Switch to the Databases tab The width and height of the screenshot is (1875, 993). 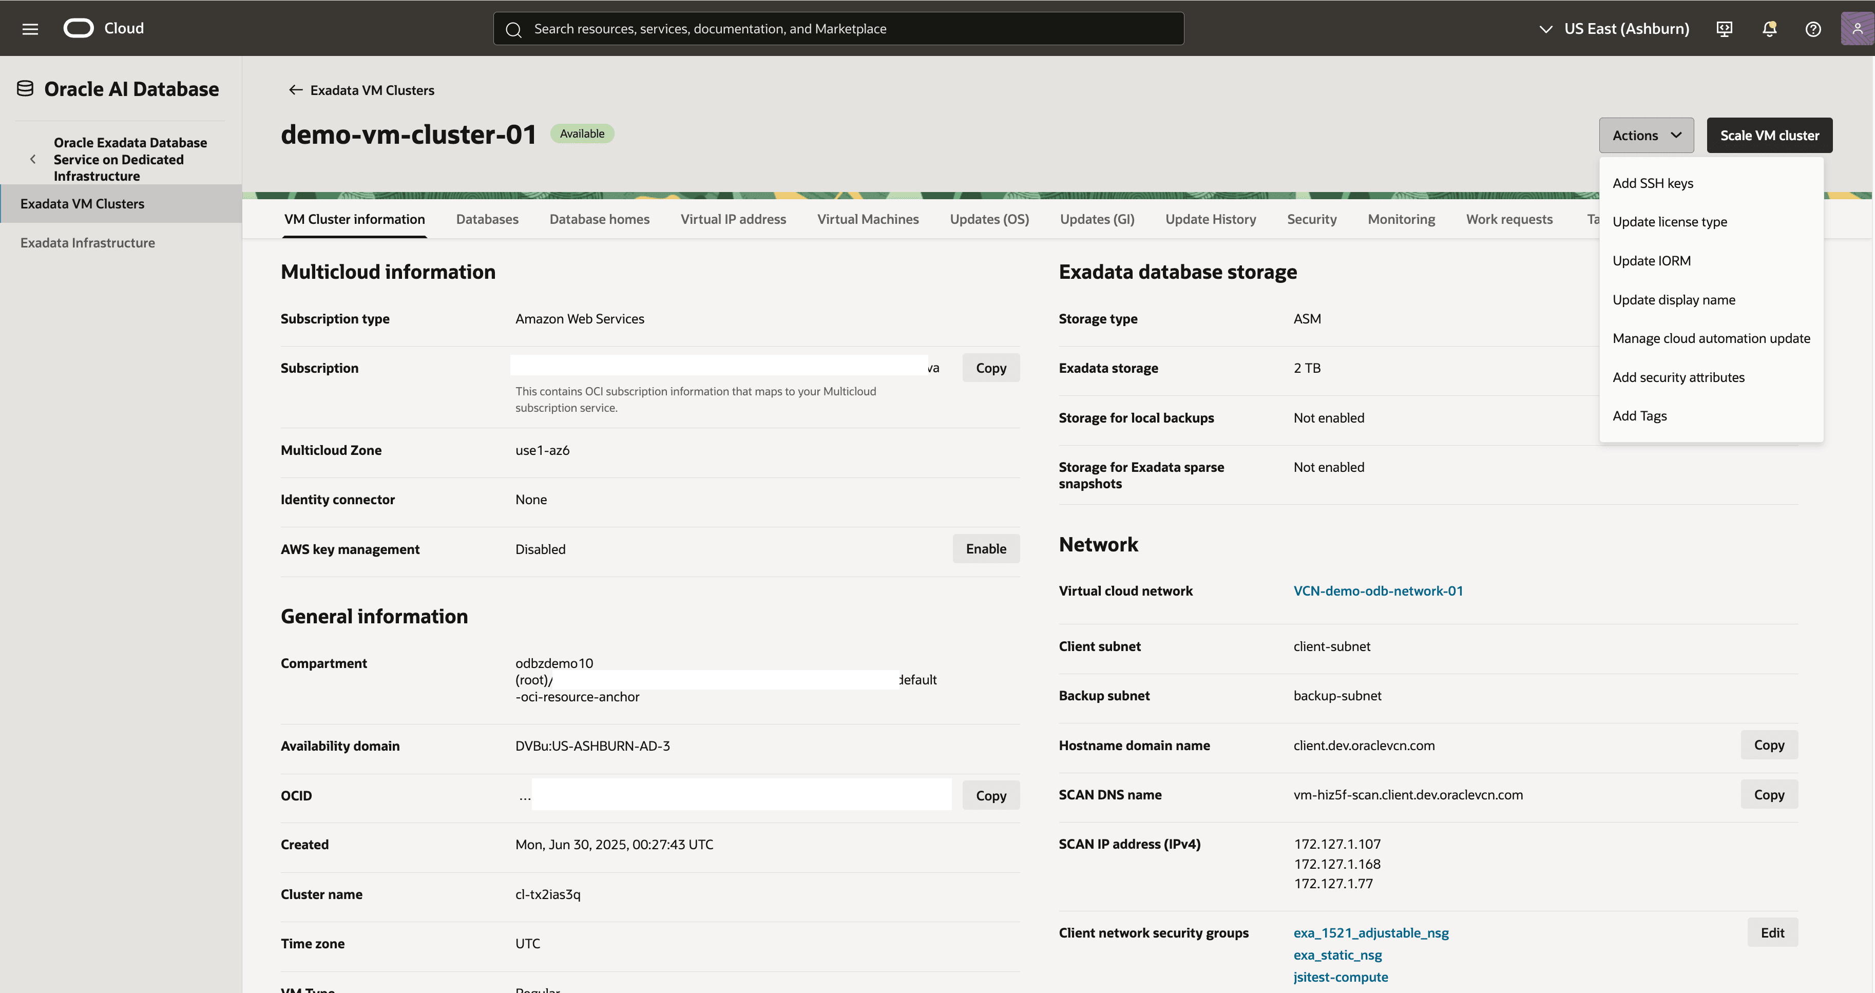pos(487,219)
